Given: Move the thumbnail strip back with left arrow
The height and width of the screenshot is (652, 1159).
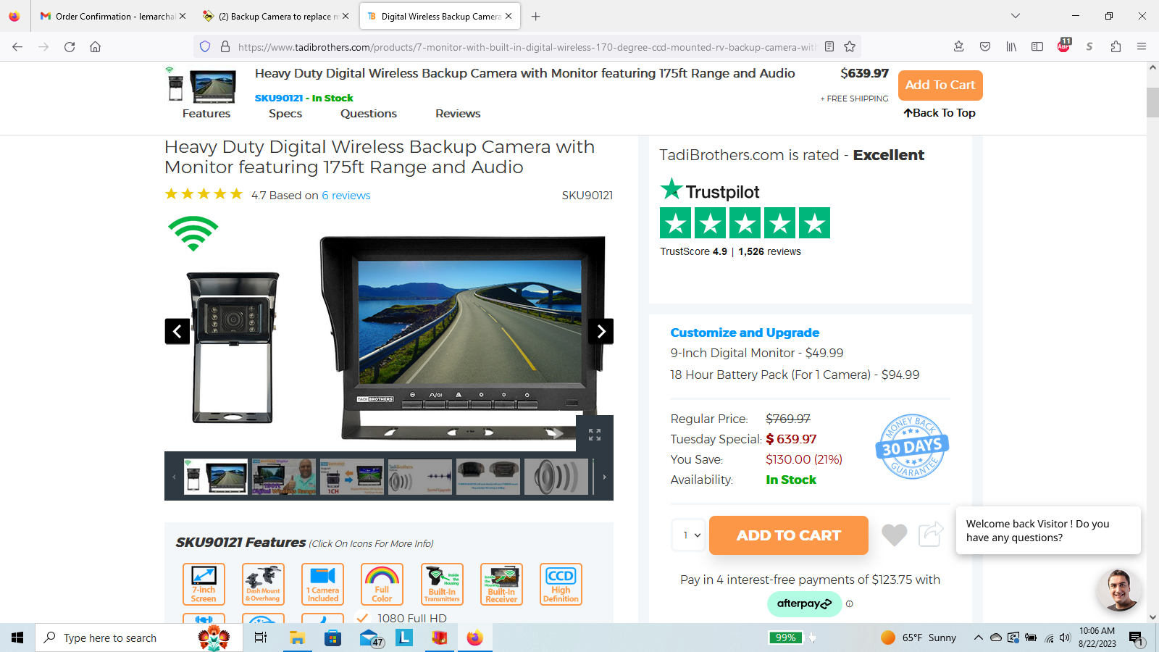Looking at the screenshot, I should pos(174,477).
